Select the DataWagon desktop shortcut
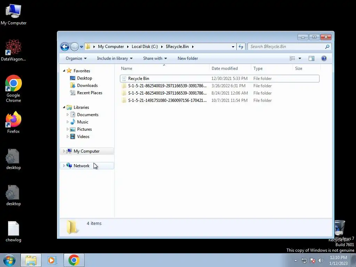This screenshot has width=356, height=267. click(x=14, y=50)
